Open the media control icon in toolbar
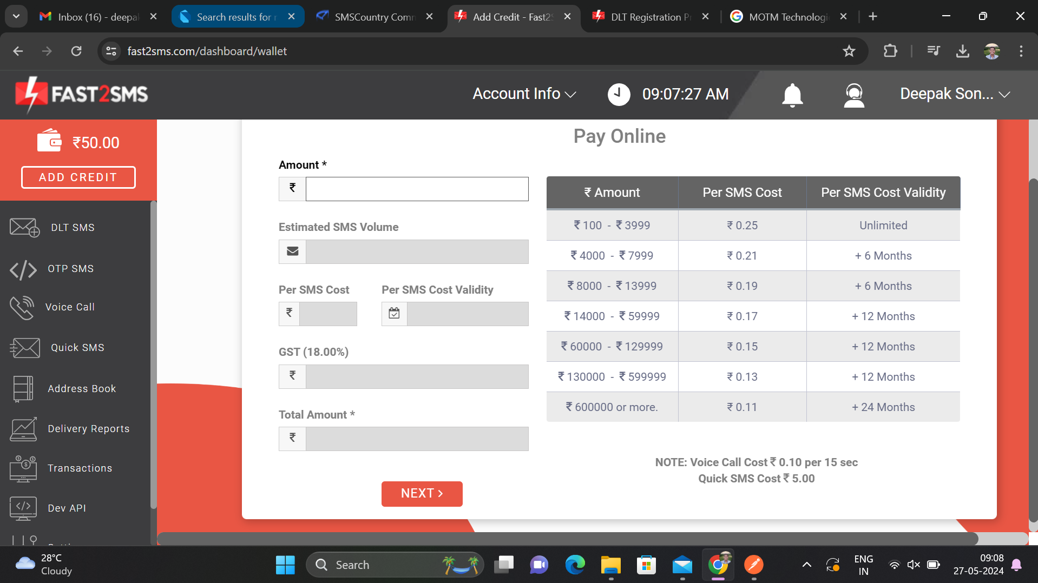1038x583 pixels. (x=934, y=51)
